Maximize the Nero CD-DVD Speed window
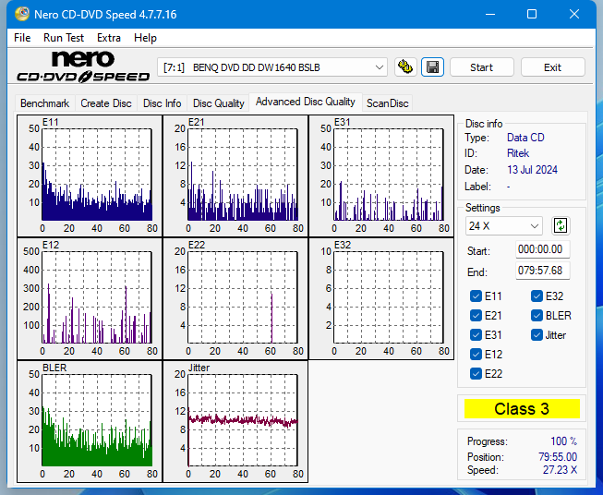This screenshot has width=603, height=495. click(532, 14)
